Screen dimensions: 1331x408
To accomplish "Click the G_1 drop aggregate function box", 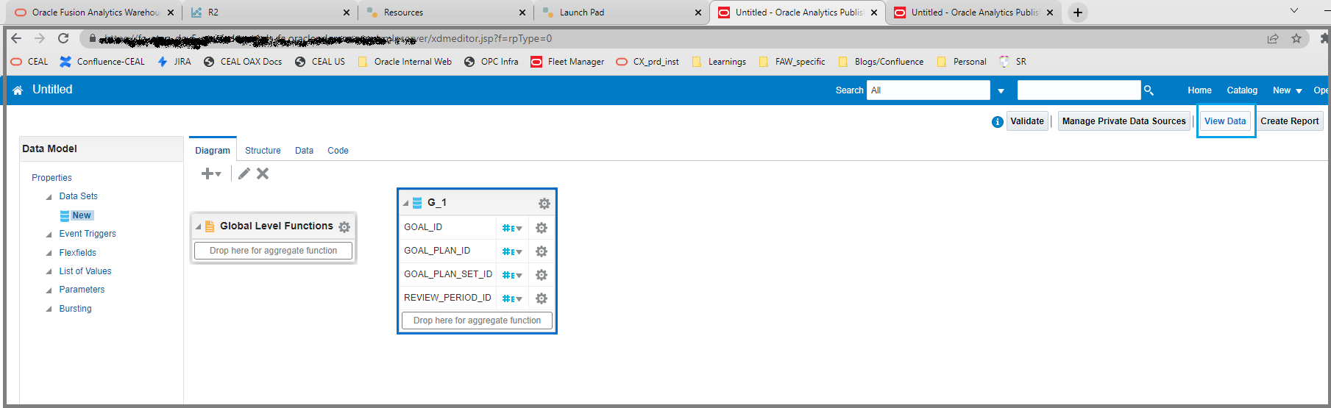I will (477, 321).
